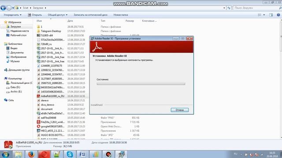The height and width of the screenshot is (158, 282).
Task: Open the recent locations dropdown beside nav arrows
Action: click(13, 8)
